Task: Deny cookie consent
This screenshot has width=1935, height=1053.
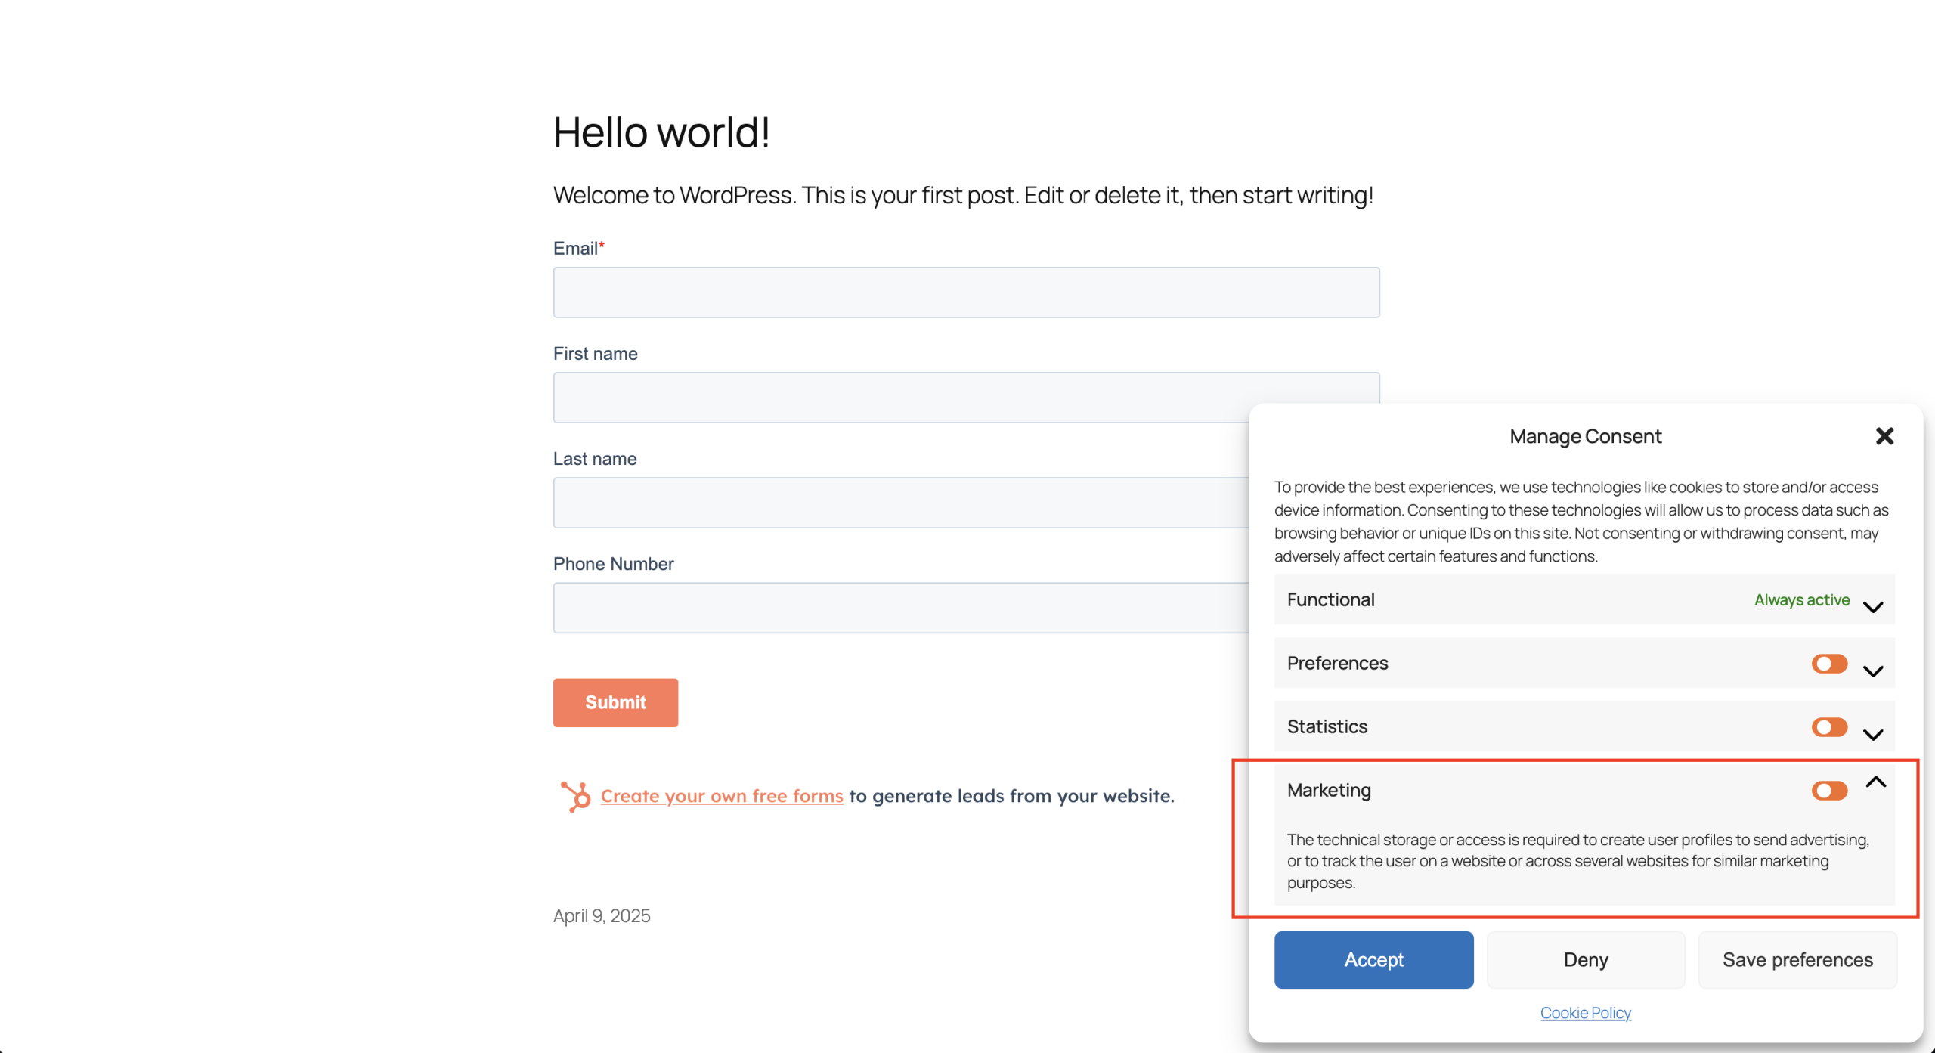Action: point(1586,959)
